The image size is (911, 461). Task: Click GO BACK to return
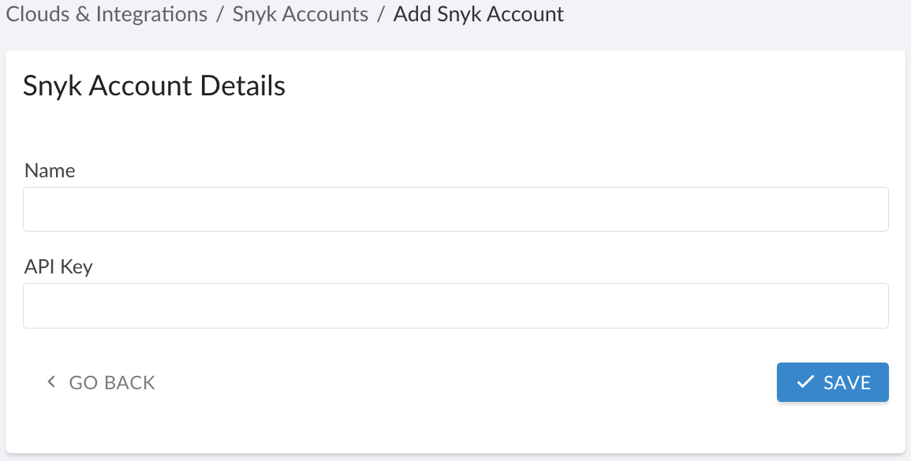click(111, 382)
